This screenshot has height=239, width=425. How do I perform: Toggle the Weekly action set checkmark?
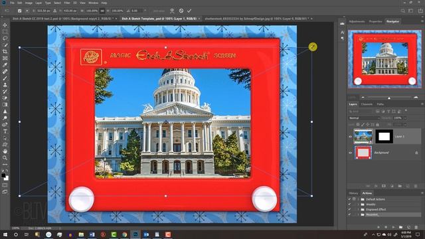coord(349,204)
